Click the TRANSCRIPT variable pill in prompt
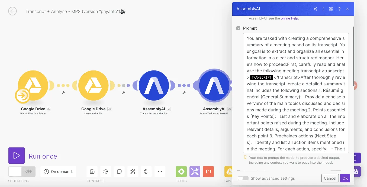The width and height of the screenshot is (367, 187). 261,78
